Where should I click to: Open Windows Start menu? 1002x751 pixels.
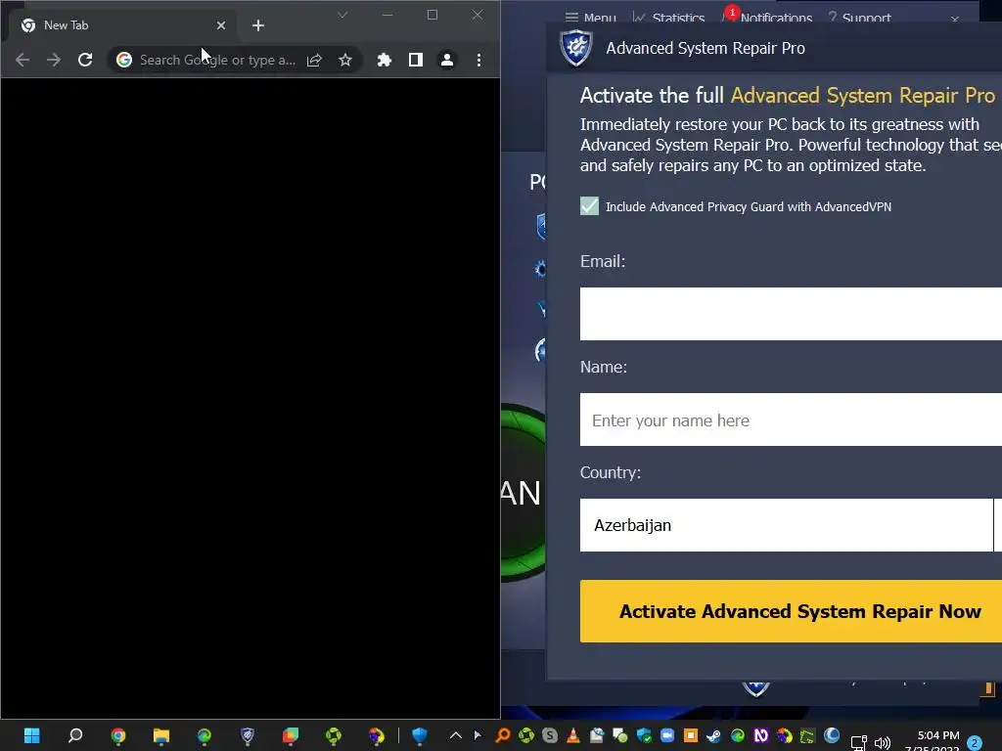click(32, 735)
